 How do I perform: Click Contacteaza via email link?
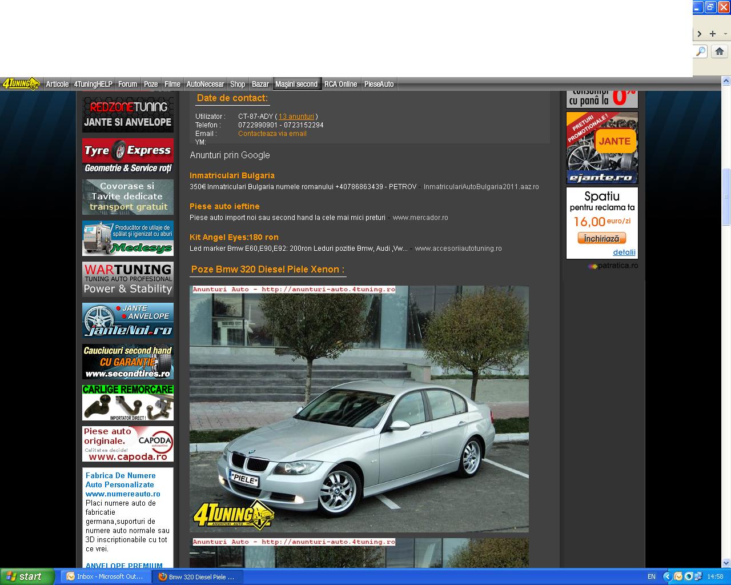(x=272, y=134)
